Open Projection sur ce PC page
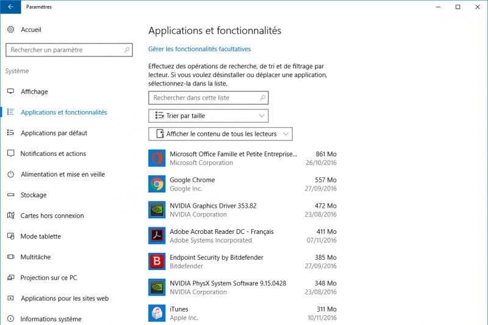 coord(49,277)
